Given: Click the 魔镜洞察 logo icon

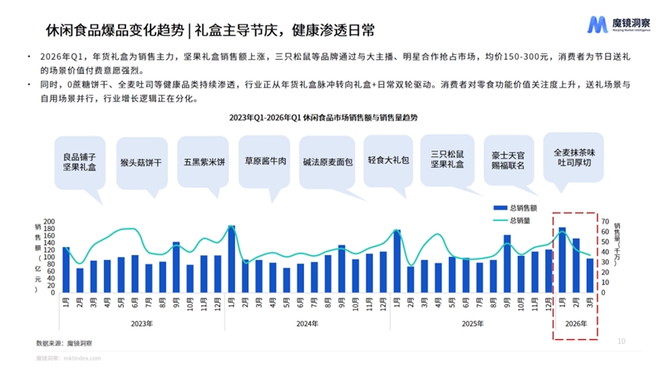Looking at the screenshot, I should click(597, 25).
